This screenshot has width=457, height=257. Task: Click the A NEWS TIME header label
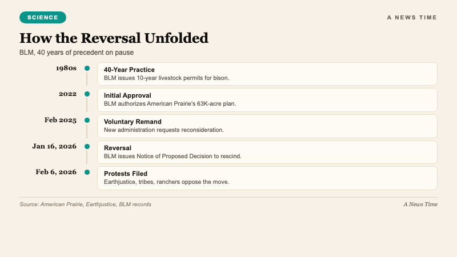(412, 18)
